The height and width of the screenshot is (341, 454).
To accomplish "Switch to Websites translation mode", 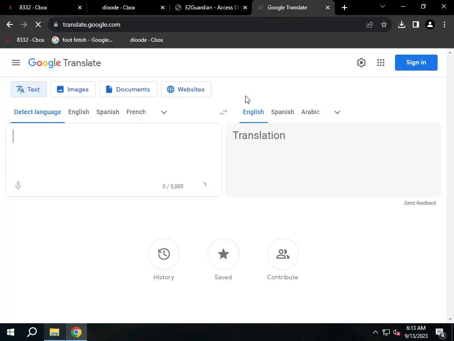I will tap(186, 89).
